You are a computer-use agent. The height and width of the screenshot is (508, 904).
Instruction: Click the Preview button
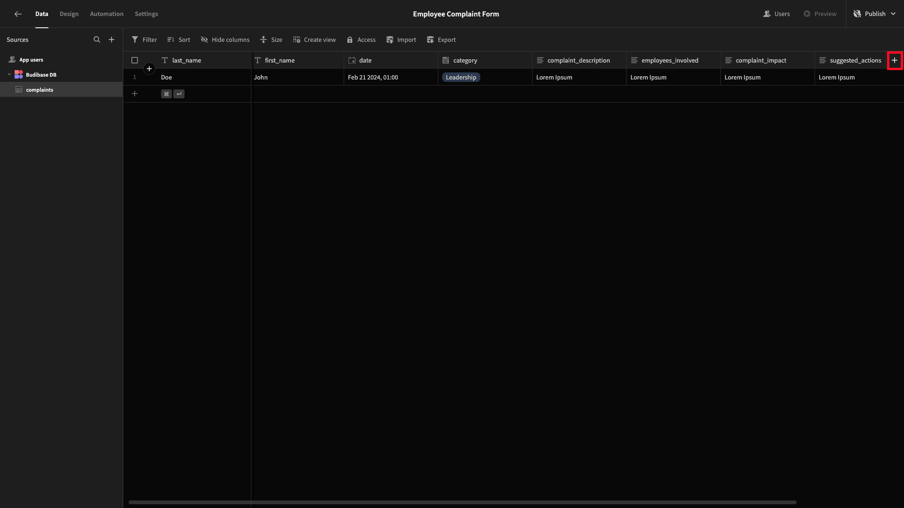coord(820,14)
